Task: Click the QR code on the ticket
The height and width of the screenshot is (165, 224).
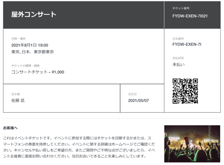Action: pos(185,91)
